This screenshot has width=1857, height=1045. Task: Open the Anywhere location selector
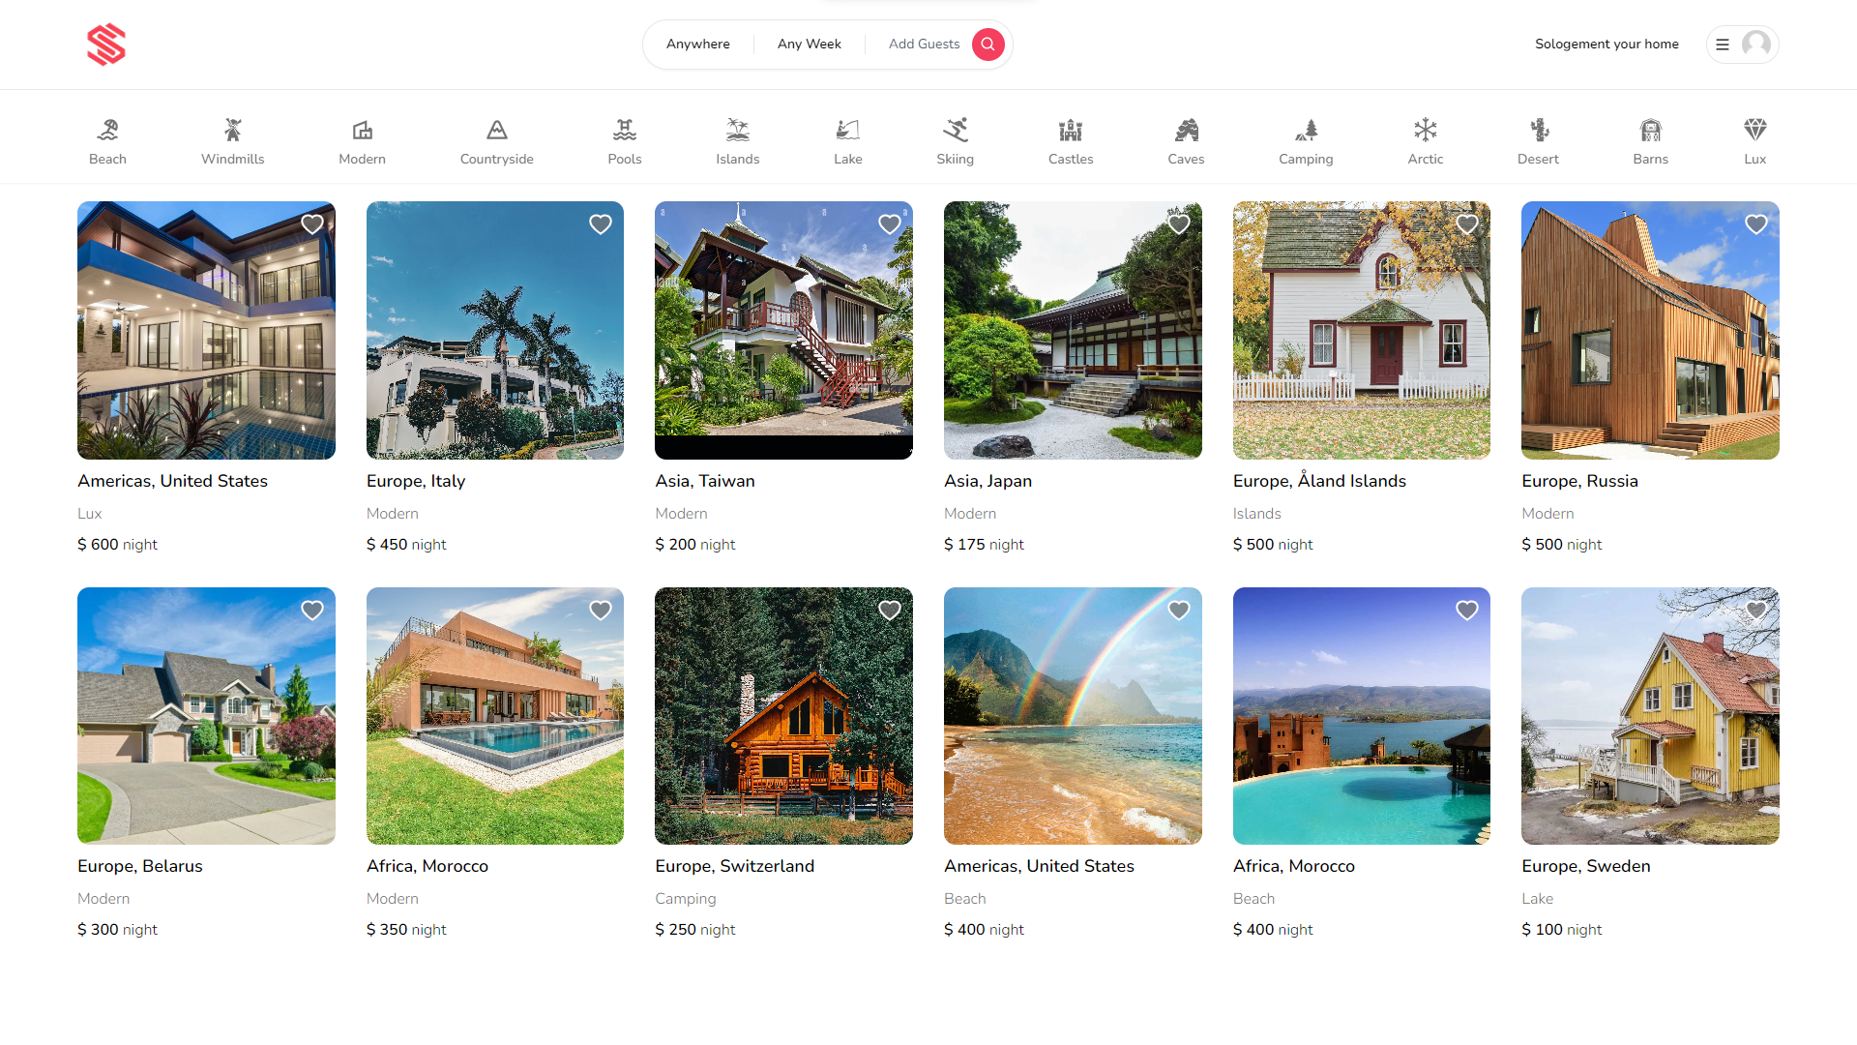697,45
